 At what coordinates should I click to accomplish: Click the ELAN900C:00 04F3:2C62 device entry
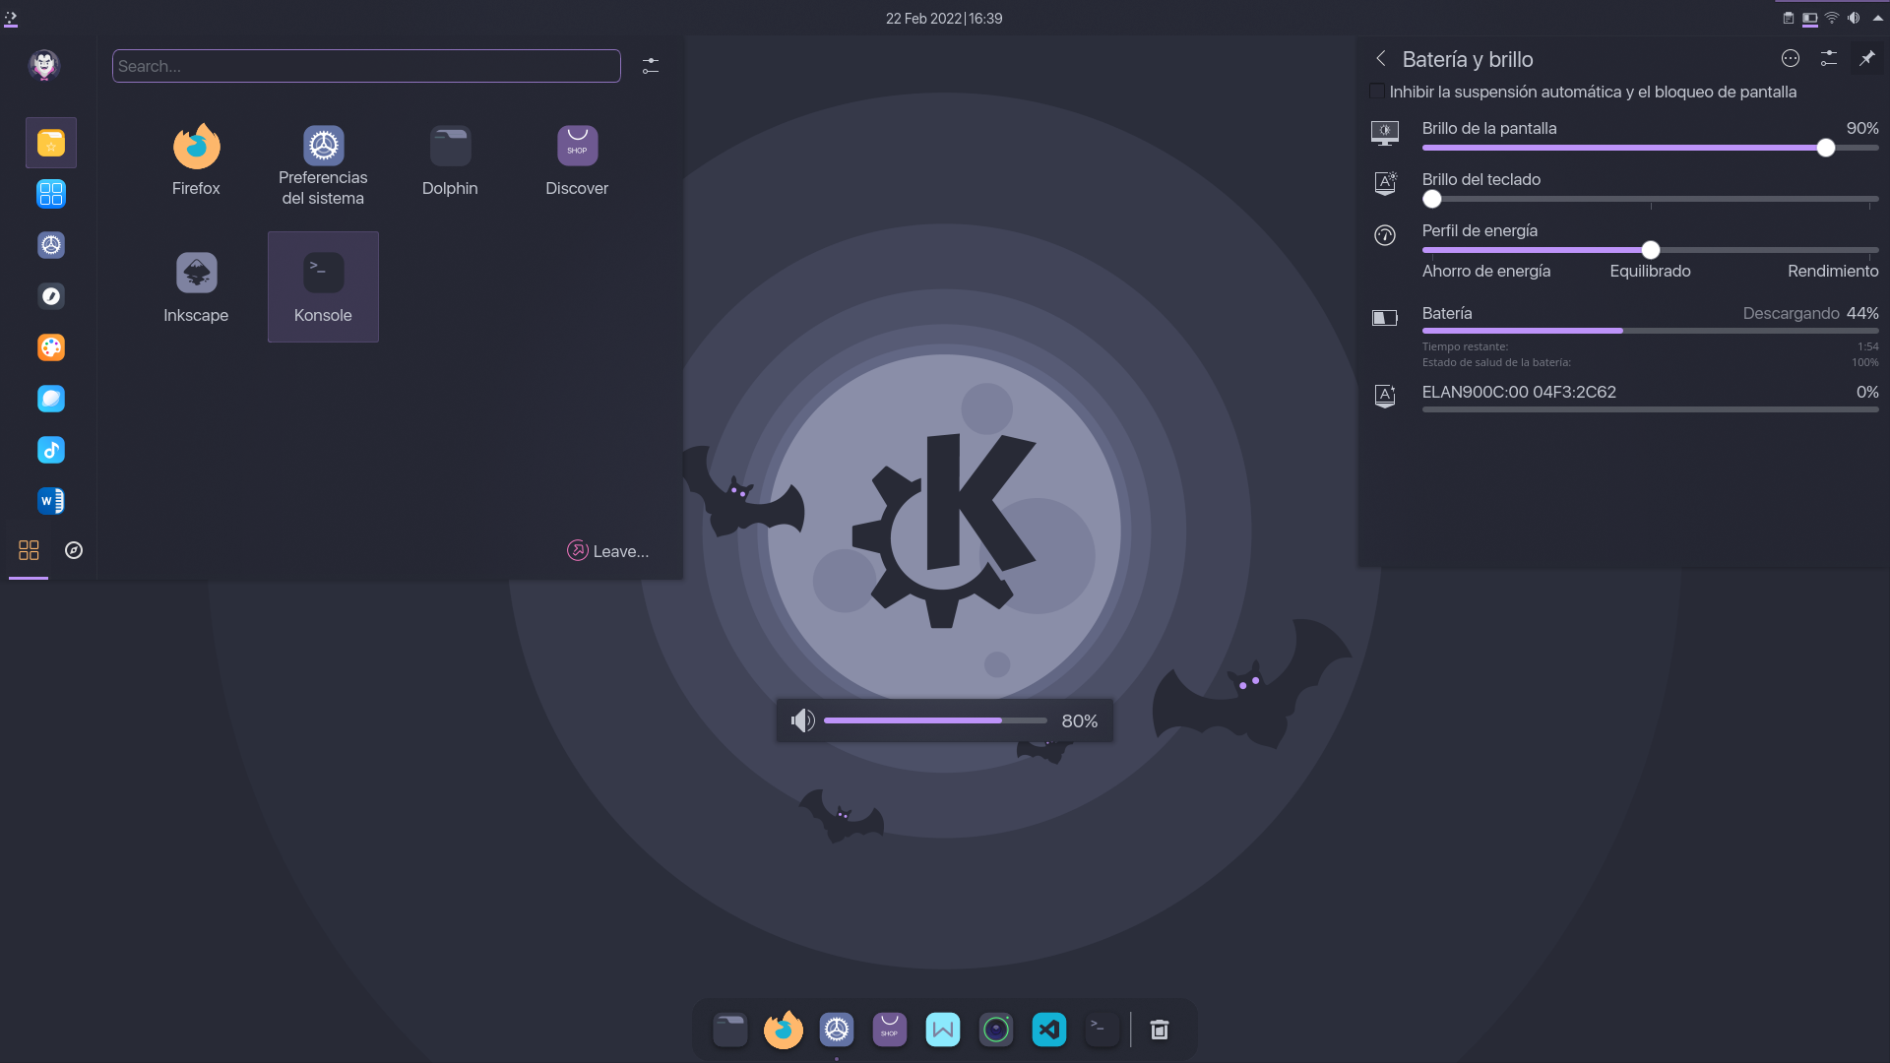coord(1625,396)
